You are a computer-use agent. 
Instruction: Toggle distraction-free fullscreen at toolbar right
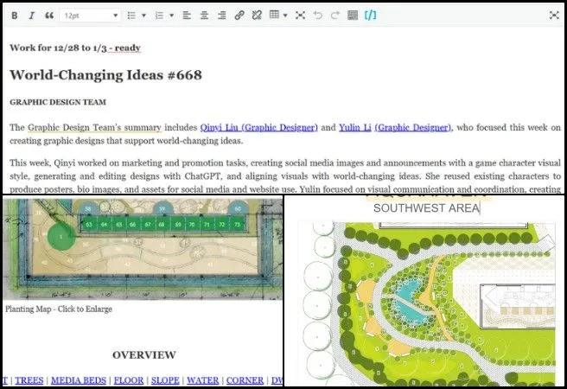coord(553,16)
